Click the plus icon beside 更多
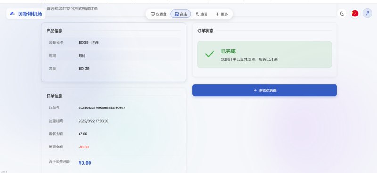This screenshot has height=173, width=377. click(217, 14)
